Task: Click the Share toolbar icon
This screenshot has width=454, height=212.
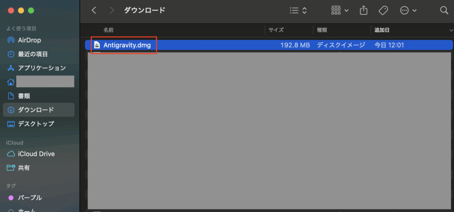Action: (x=364, y=10)
